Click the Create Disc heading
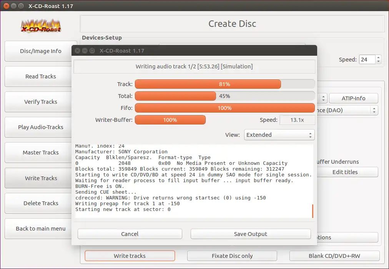 (232, 23)
